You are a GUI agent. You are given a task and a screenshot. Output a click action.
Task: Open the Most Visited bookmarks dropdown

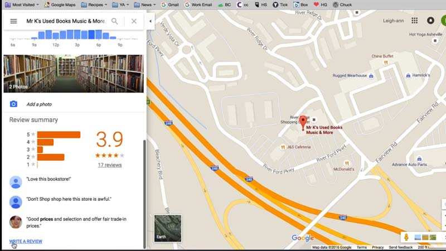pos(22,4)
